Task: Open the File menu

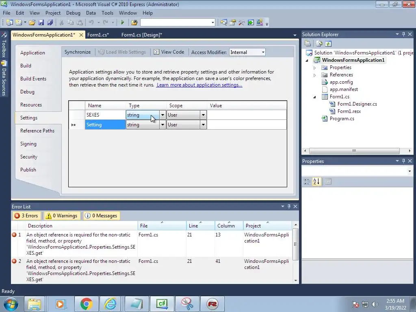Action: [6, 13]
